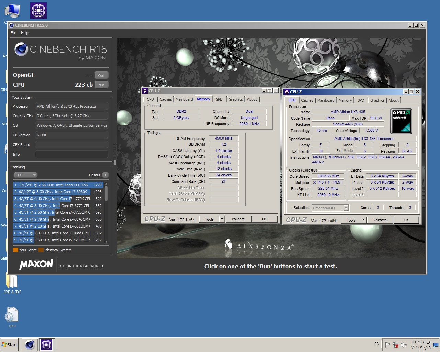Click OK in Memory CPU-Z window

pos(265,219)
